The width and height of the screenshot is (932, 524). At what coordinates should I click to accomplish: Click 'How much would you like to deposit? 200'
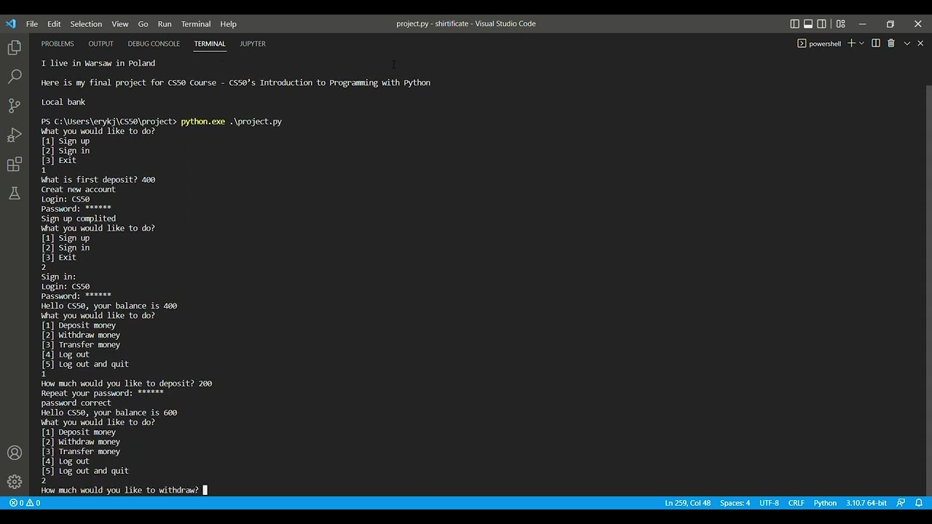(127, 384)
